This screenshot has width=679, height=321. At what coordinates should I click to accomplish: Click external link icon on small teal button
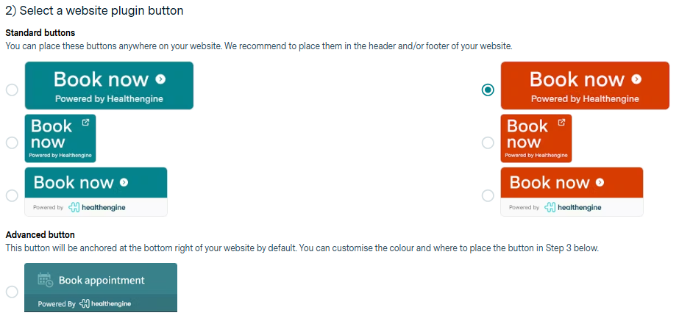[x=85, y=123]
